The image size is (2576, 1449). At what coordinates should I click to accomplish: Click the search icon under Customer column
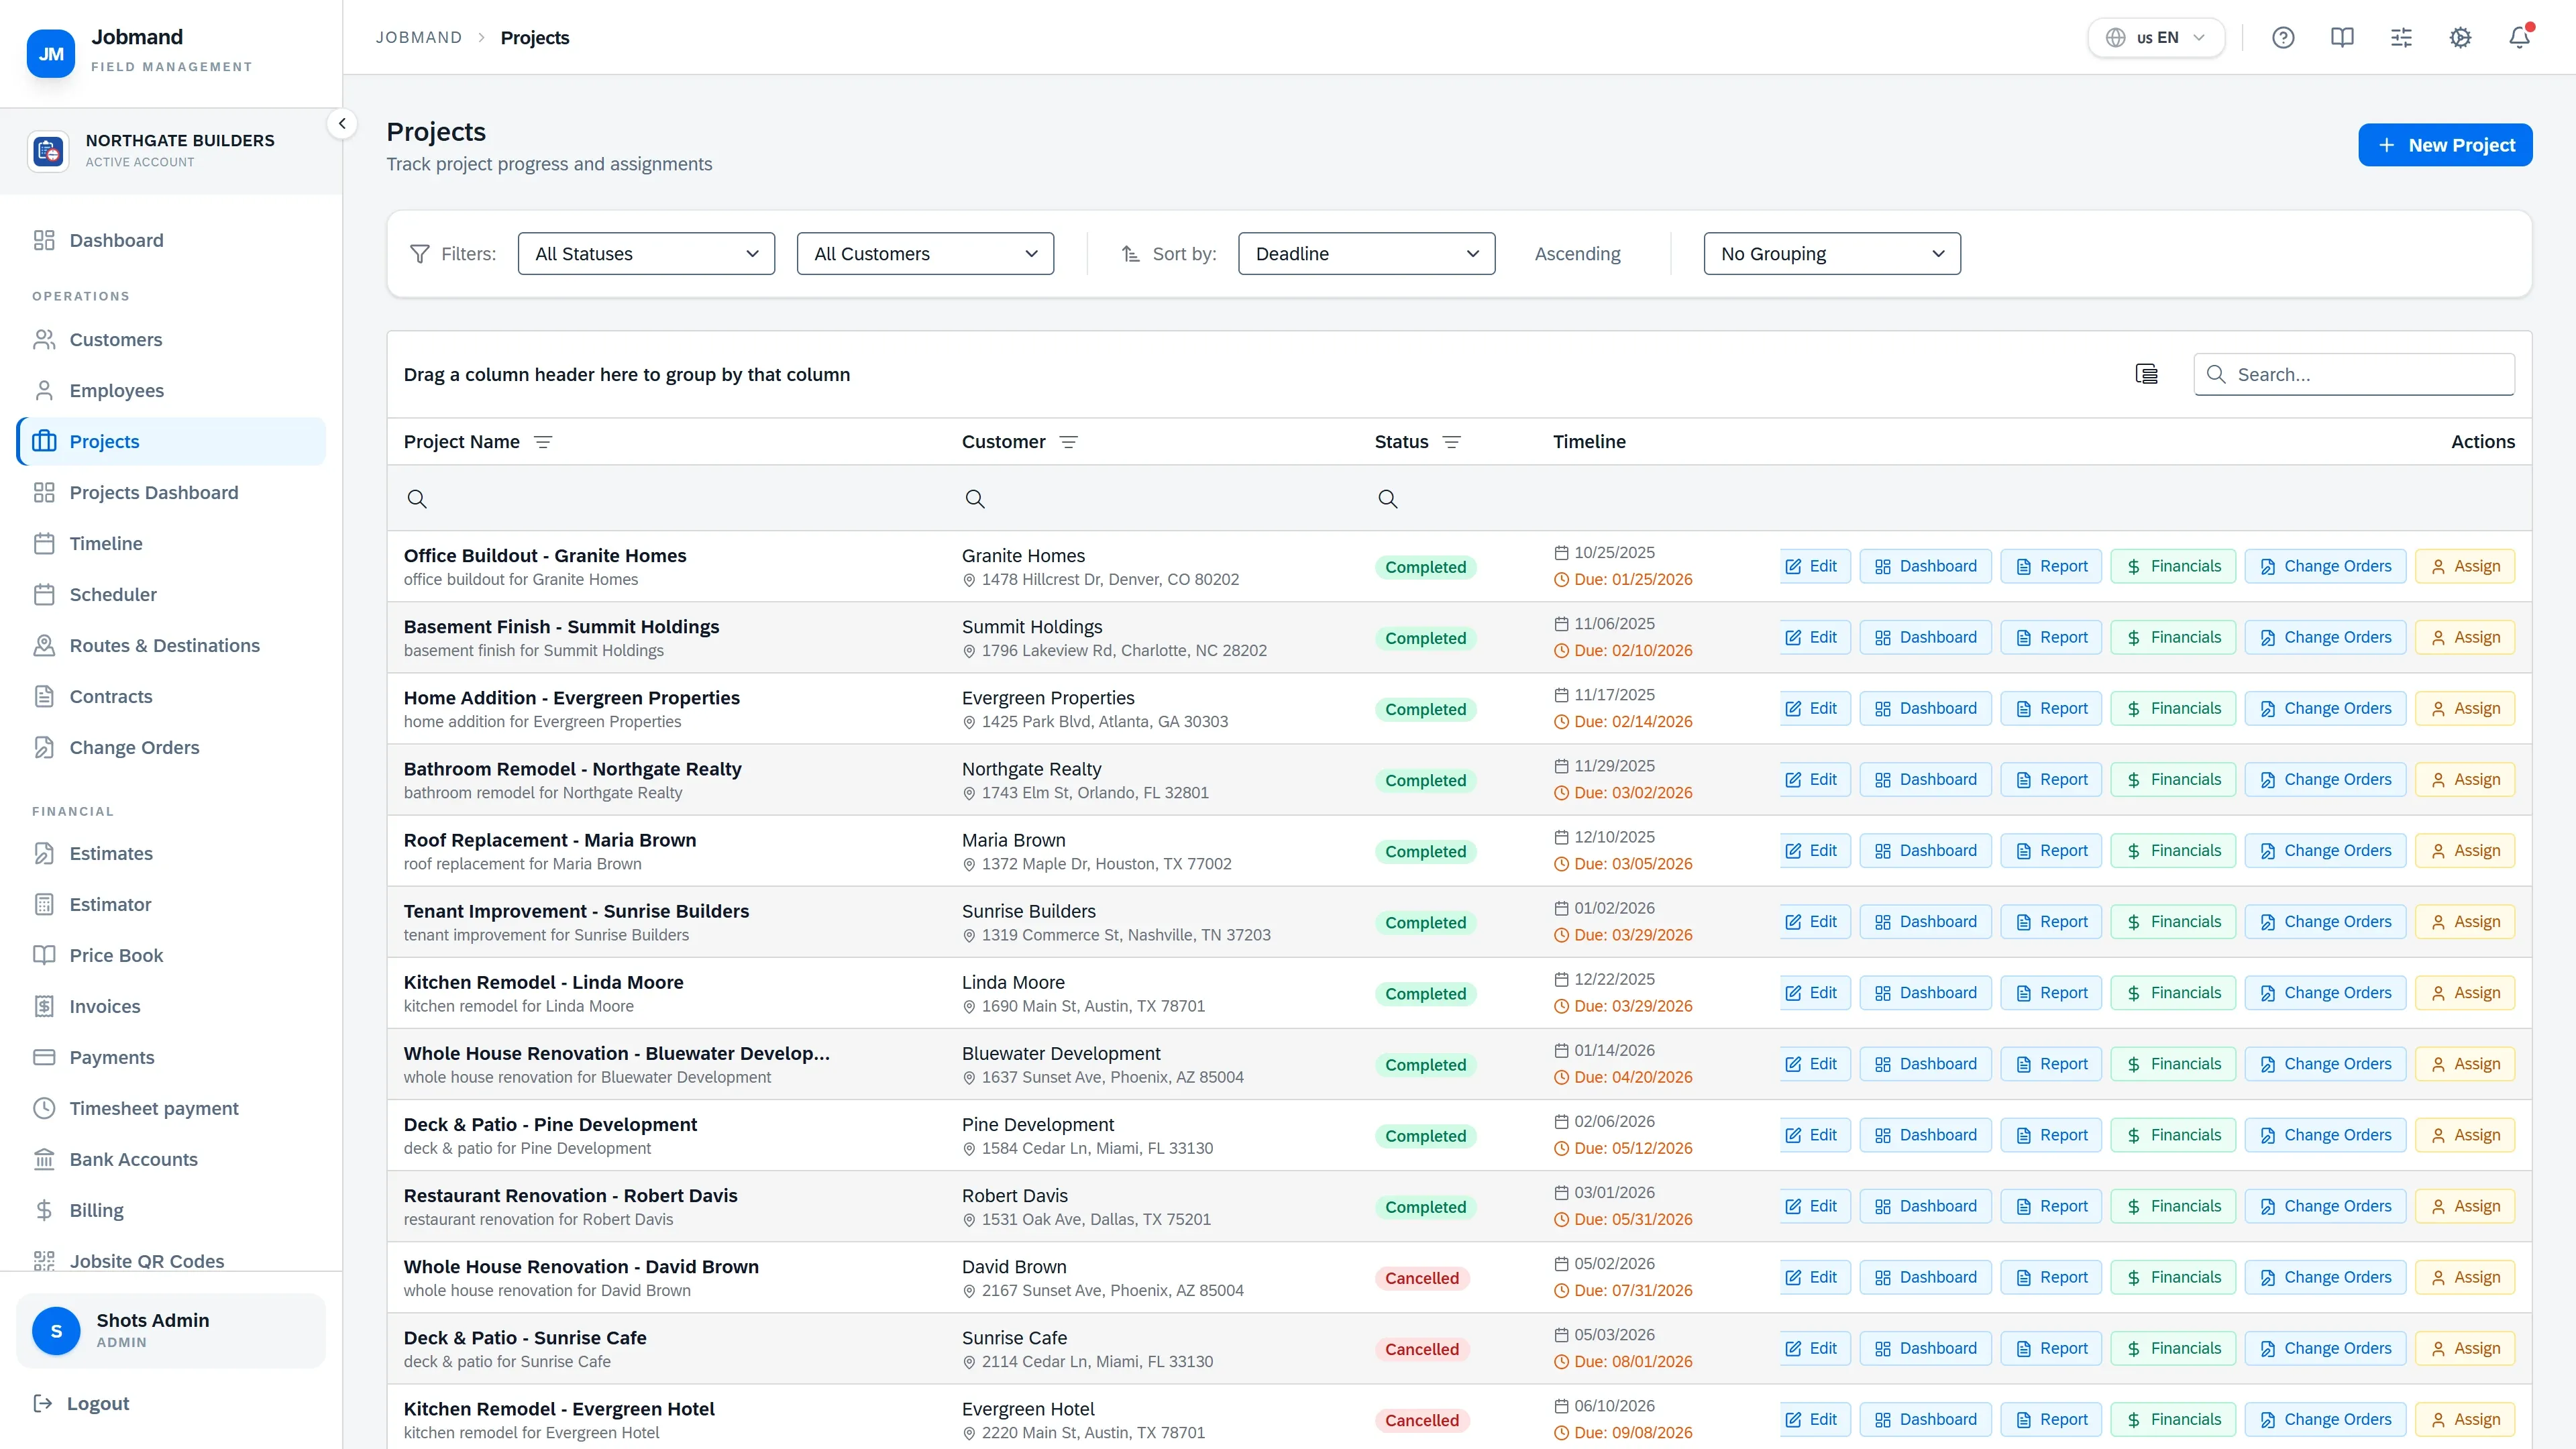(975, 499)
